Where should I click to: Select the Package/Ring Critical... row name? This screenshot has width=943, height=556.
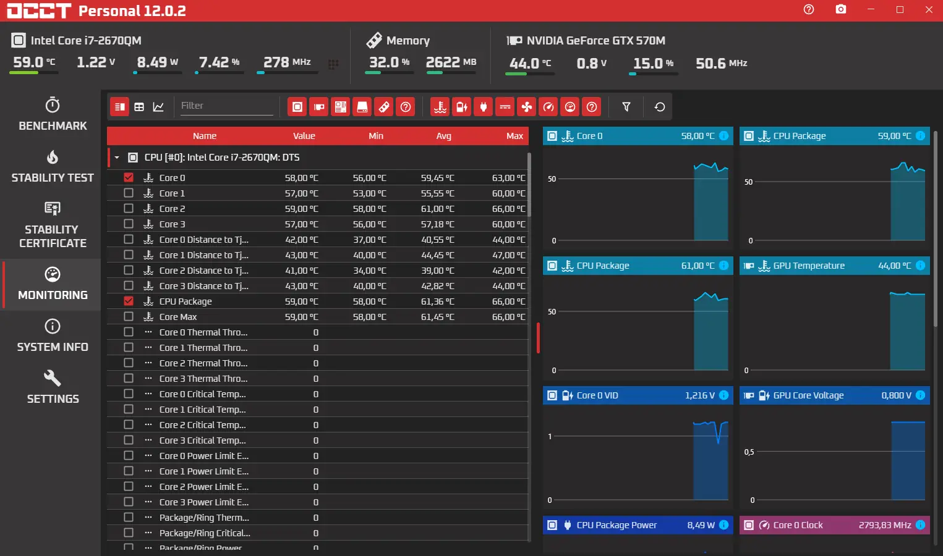(x=205, y=533)
